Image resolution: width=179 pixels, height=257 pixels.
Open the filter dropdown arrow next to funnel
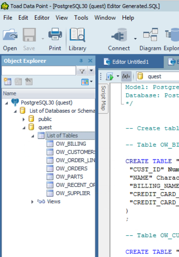pos(91,71)
